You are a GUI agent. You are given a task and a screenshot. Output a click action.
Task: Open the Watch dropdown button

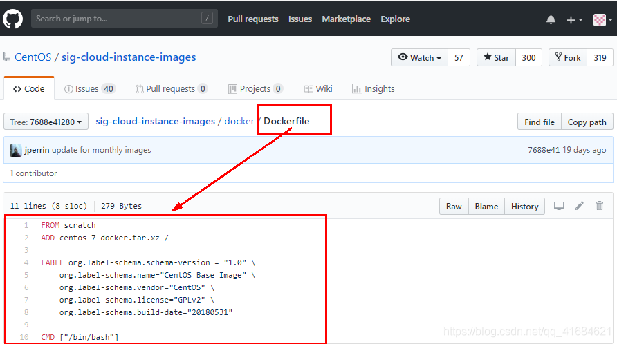(x=419, y=57)
